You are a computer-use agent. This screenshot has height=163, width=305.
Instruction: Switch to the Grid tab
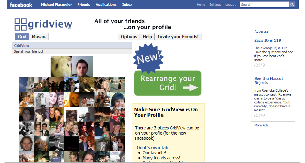[22, 37]
